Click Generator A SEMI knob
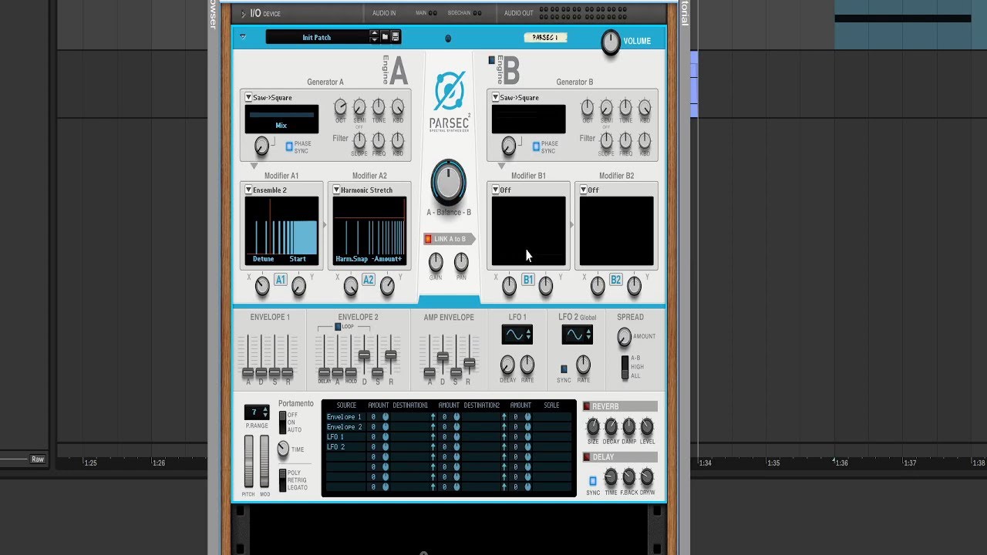Screen dimensions: 987x555 pos(359,107)
